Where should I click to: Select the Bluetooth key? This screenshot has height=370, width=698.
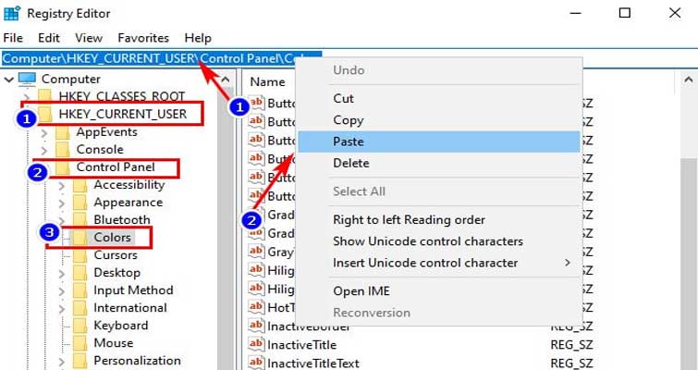pyautogui.click(x=121, y=219)
